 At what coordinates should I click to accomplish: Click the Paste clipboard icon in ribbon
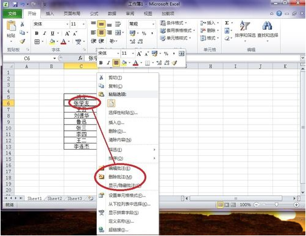tap(11, 26)
